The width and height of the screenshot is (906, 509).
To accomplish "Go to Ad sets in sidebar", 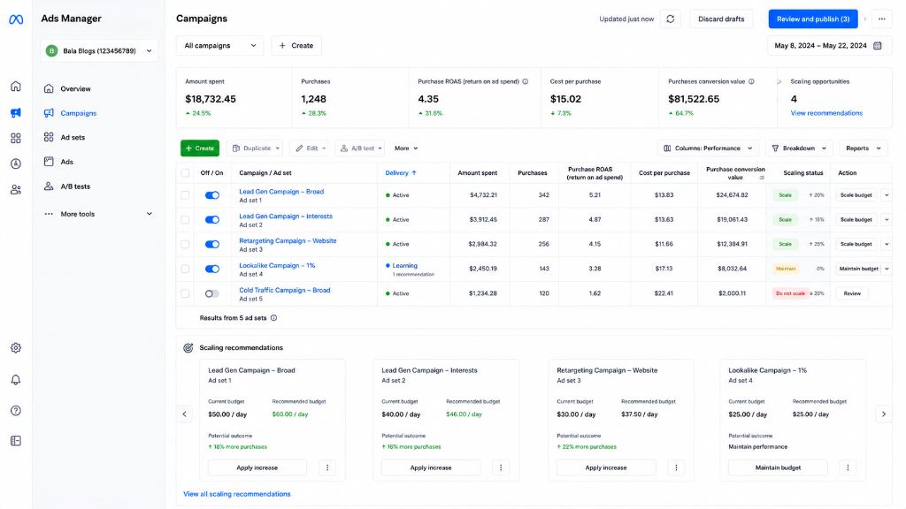I will [73, 137].
